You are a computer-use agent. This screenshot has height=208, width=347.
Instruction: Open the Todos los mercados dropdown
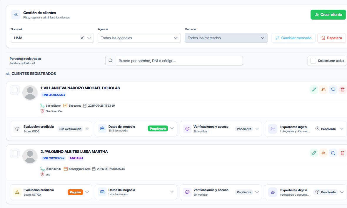click(x=226, y=38)
